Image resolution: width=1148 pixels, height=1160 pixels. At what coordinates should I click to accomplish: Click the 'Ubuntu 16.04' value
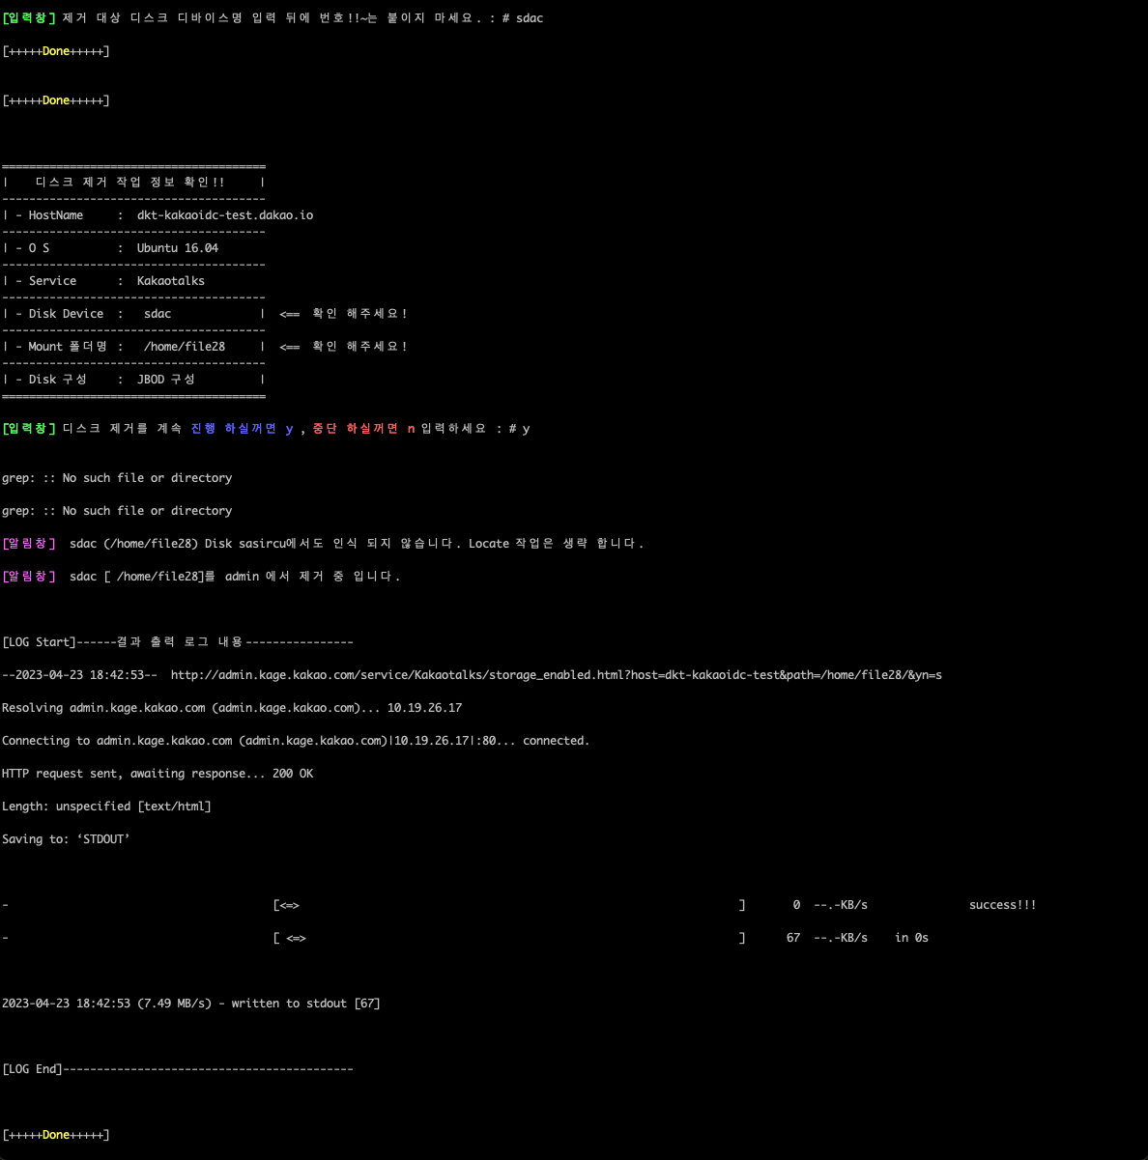[178, 248]
